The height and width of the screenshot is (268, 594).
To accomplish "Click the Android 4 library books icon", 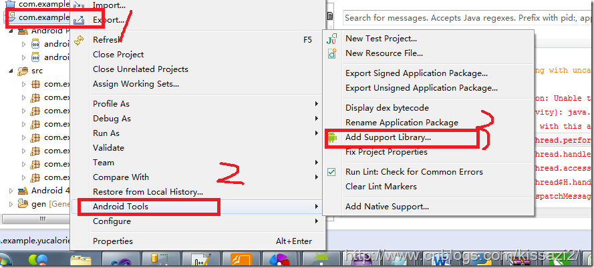I will pyautogui.click(x=23, y=191).
